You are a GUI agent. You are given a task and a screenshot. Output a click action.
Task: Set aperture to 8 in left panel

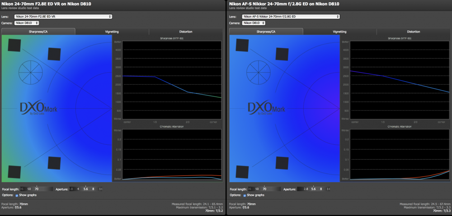pyautogui.click(x=93, y=189)
